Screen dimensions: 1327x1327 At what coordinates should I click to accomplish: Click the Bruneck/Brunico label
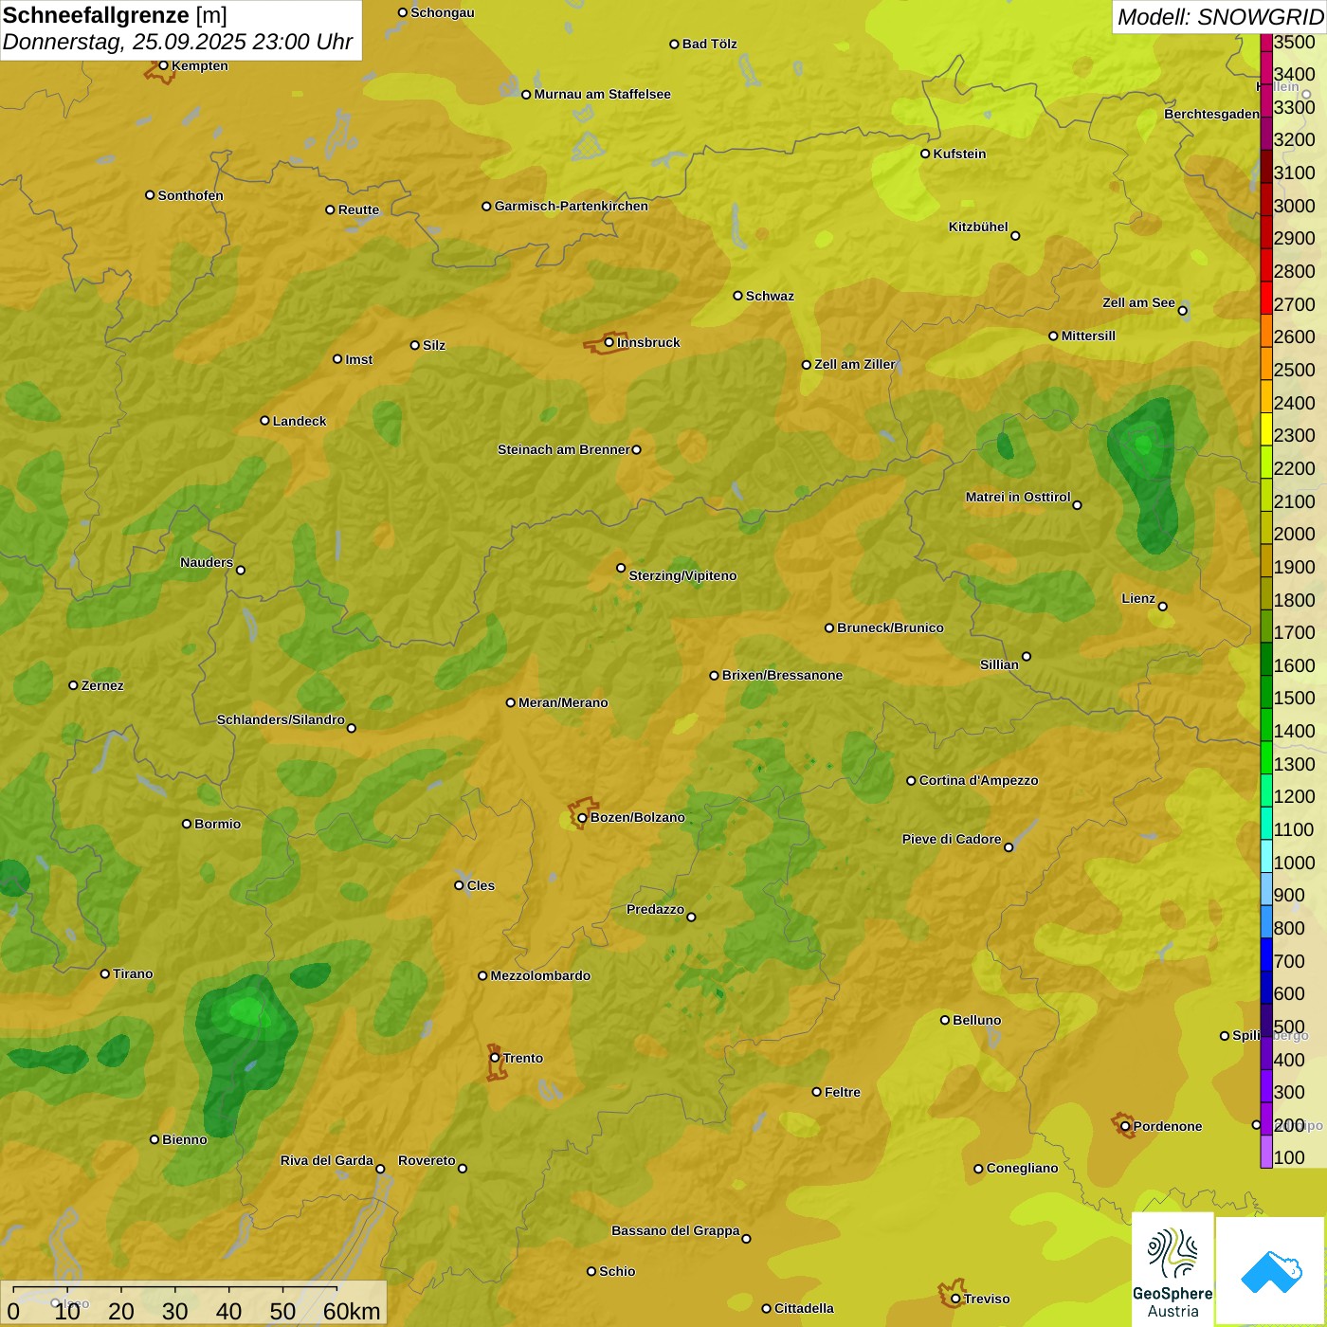[x=890, y=627]
